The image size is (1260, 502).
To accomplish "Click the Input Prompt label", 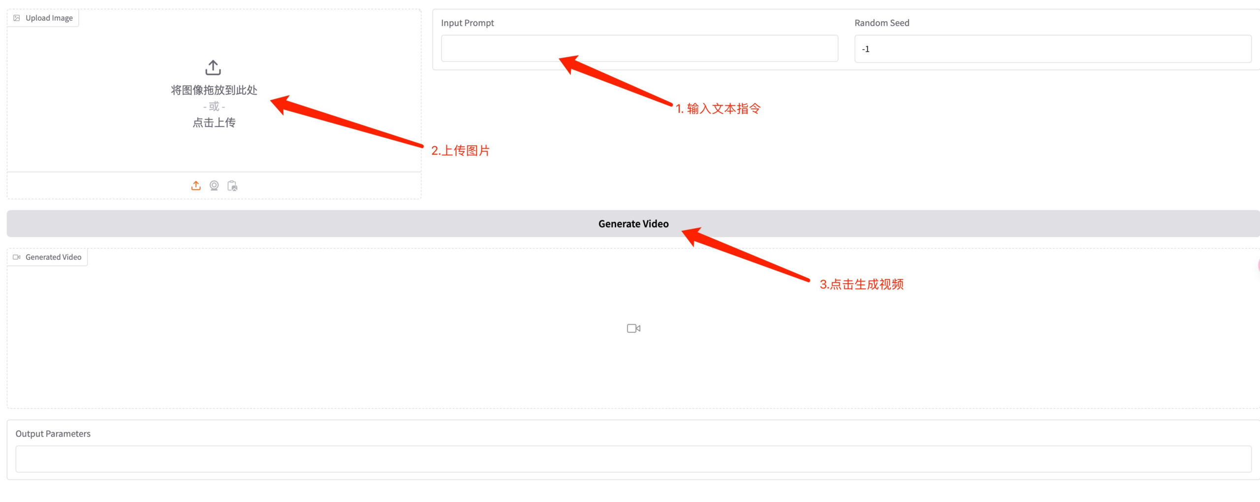I will 467,23.
